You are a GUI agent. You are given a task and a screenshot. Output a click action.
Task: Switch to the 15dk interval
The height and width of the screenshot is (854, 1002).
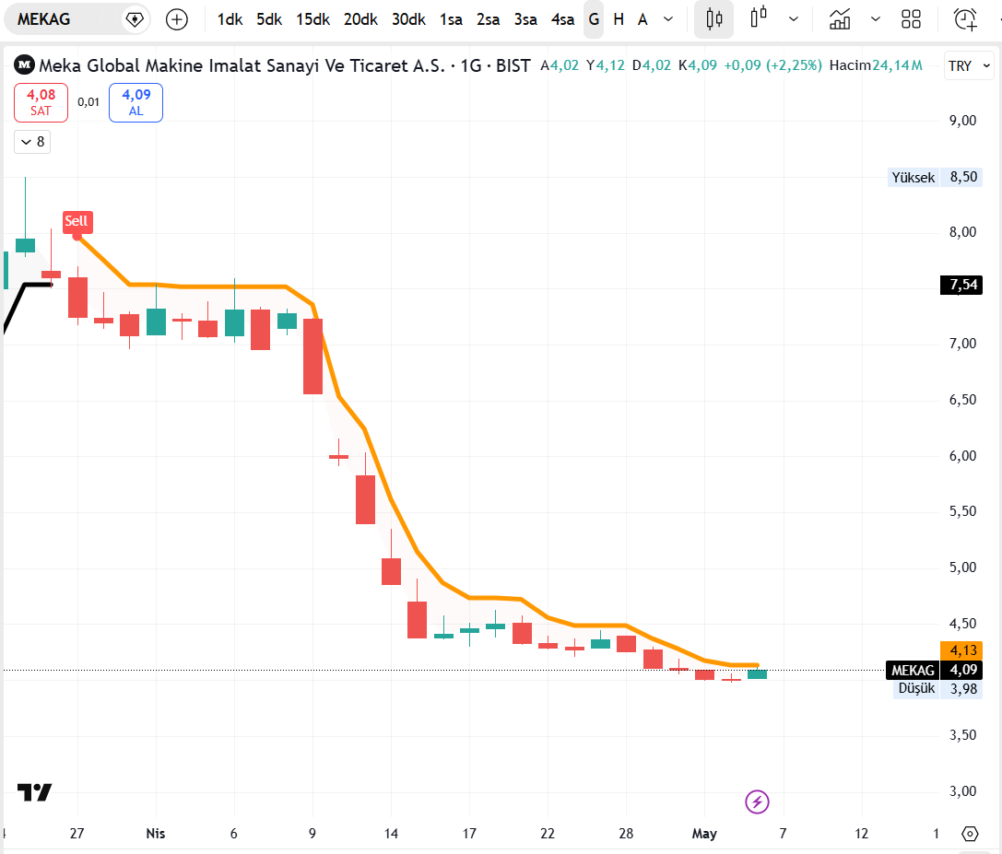(313, 19)
